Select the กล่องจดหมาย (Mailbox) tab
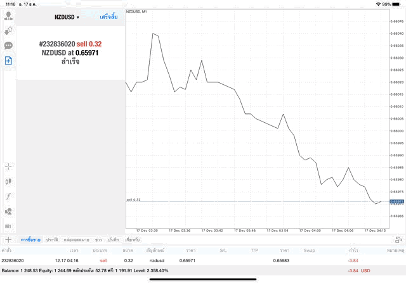The width and height of the screenshot is (406, 283). [x=77, y=240]
